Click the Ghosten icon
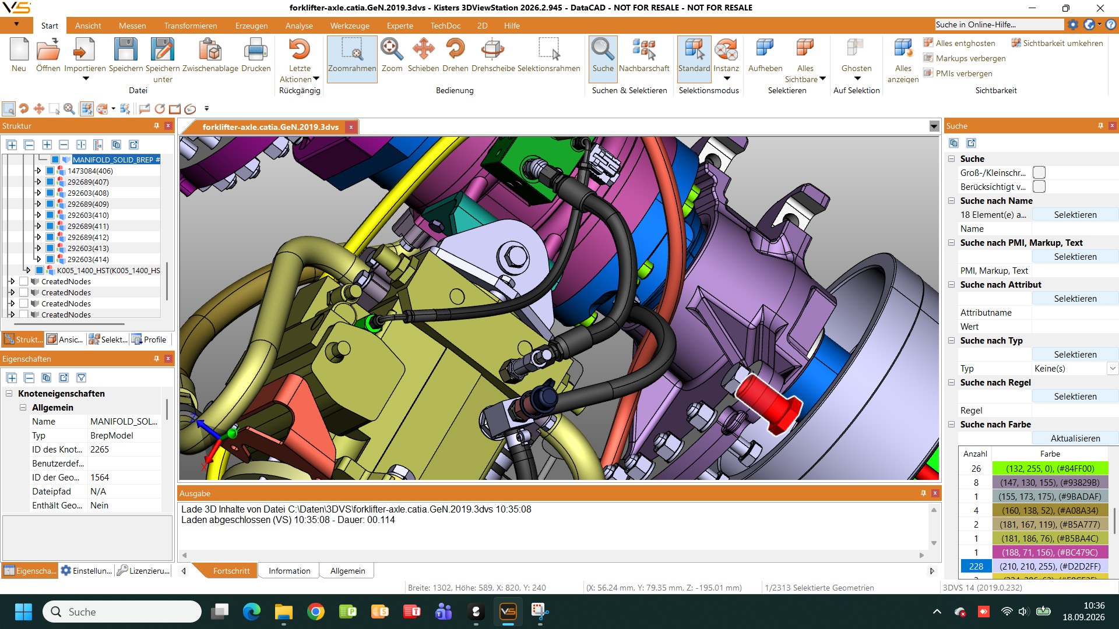The image size is (1119, 629). point(856,49)
